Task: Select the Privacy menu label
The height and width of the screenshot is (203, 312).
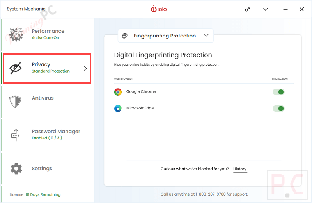Action: coord(41,64)
